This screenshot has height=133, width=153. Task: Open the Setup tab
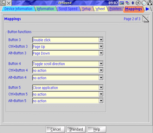[86, 9]
